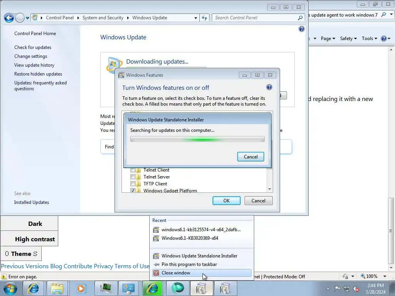The width and height of the screenshot is (395, 296).
Task: Open the Action Center flag in system tray
Action: click(337, 288)
